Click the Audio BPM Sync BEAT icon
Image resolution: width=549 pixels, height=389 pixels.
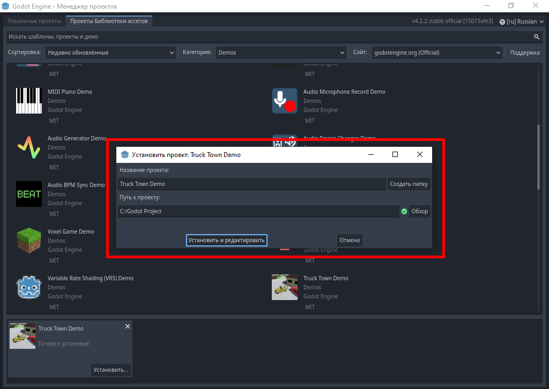point(29,194)
